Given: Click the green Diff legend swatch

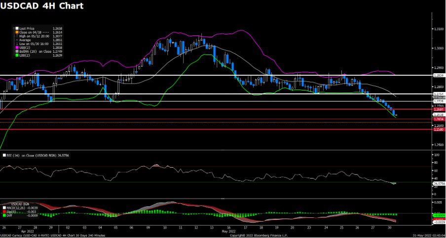Looking at the screenshot, I should pos(4,215).
